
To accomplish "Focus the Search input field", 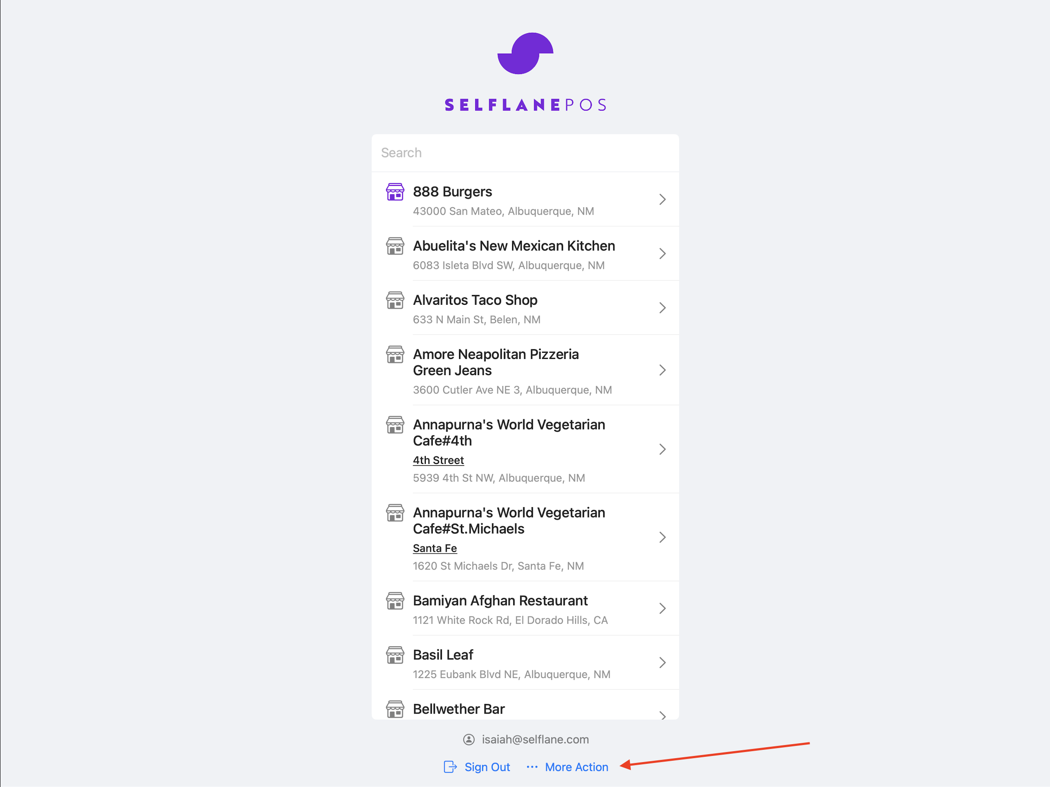I will click(525, 153).
